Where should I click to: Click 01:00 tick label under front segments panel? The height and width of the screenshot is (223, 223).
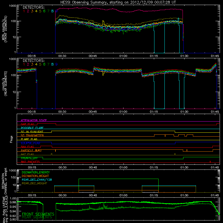tap(123, 56)
